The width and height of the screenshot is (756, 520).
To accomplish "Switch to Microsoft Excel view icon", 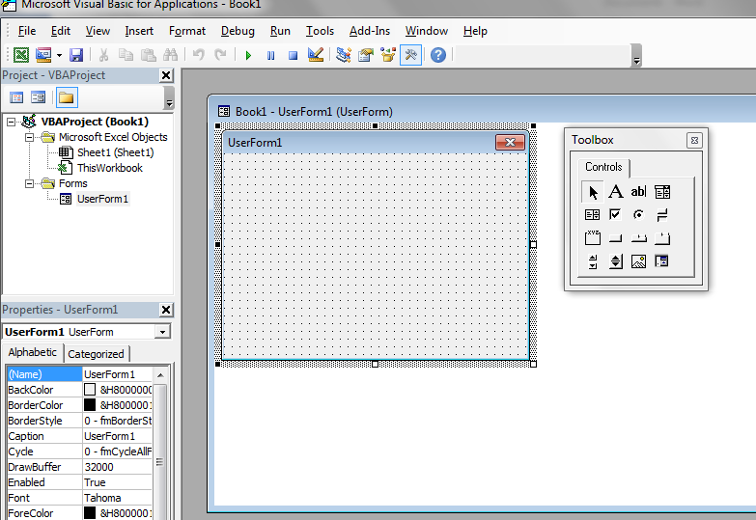I will click(x=21, y=55).
